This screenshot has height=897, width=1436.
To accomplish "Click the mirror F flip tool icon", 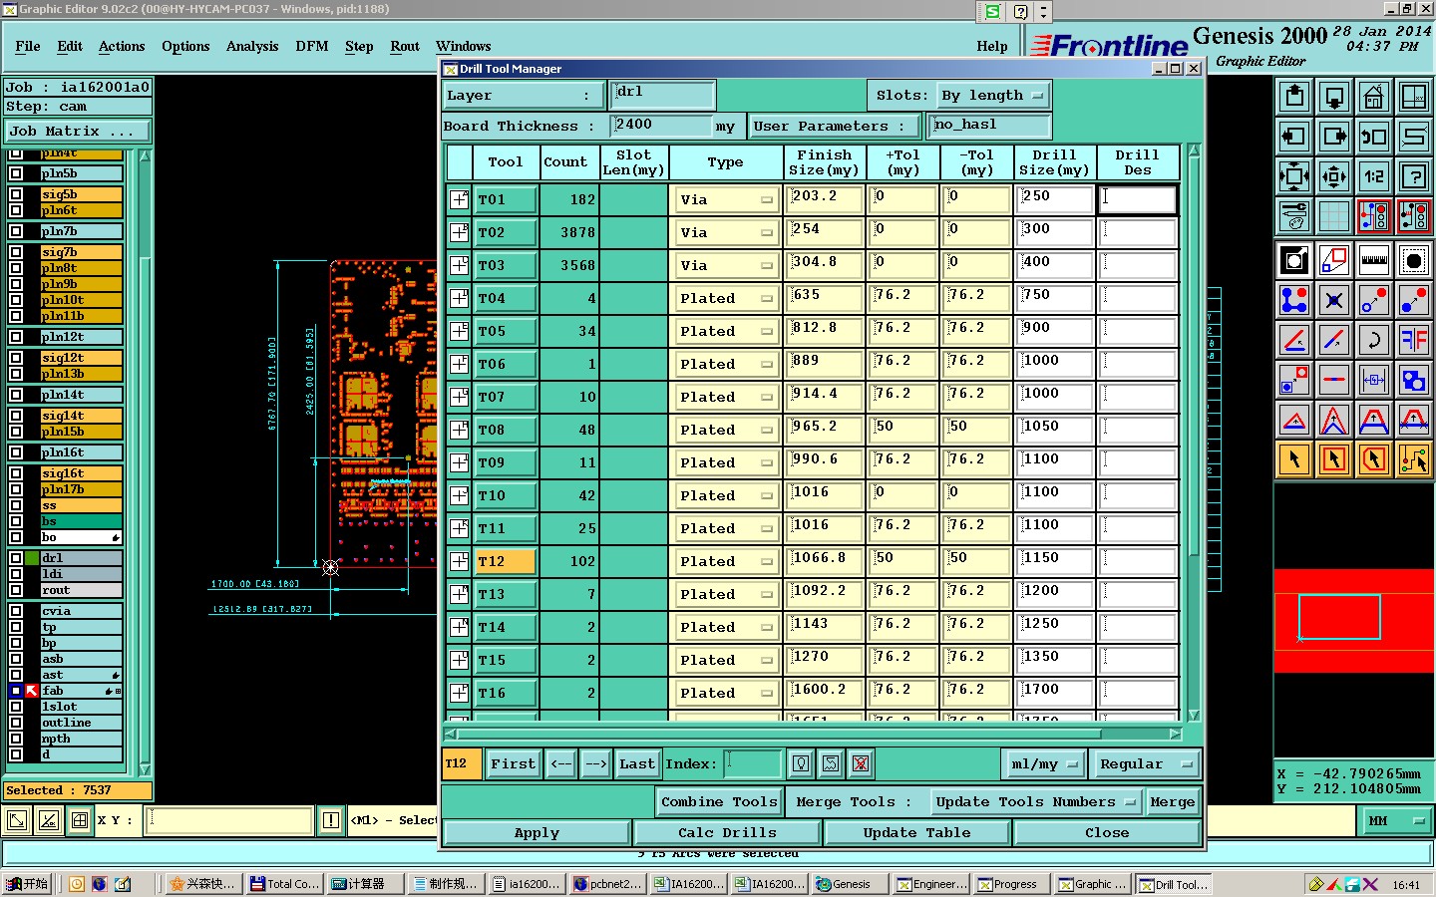I will click(x=1414, y=340).
